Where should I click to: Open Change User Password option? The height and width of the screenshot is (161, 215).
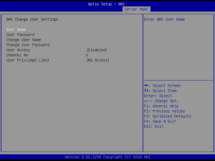[28, 45]
